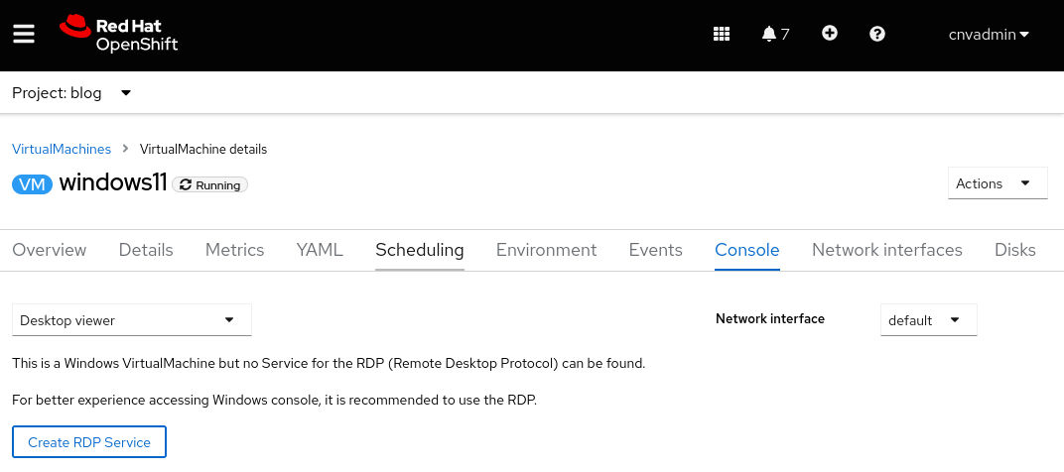Click the VM resource badge
1064x472 pixels.
click(32, 184)
